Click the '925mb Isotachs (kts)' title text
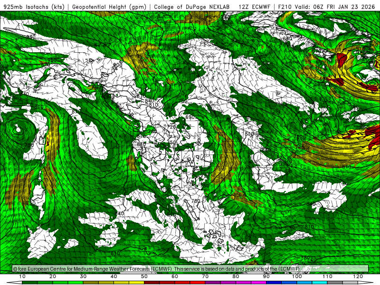The image size is (380, 285). [34, 7]
